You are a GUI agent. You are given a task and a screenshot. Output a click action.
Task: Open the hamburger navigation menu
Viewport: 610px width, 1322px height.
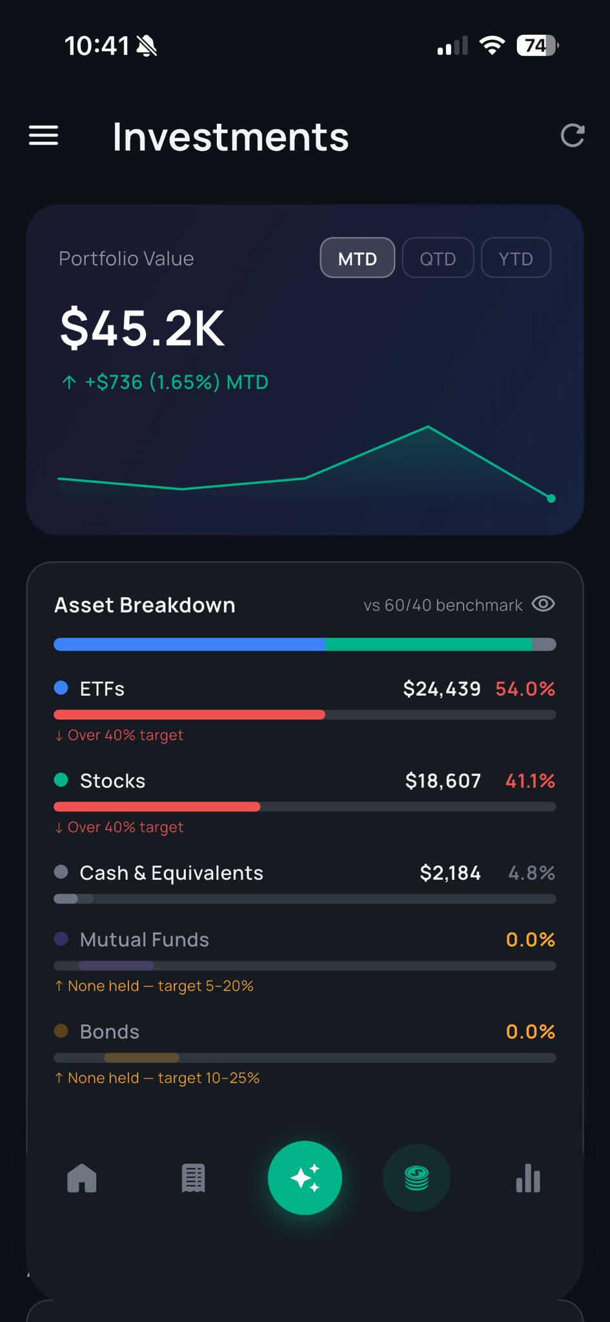[x=43, y=136]
